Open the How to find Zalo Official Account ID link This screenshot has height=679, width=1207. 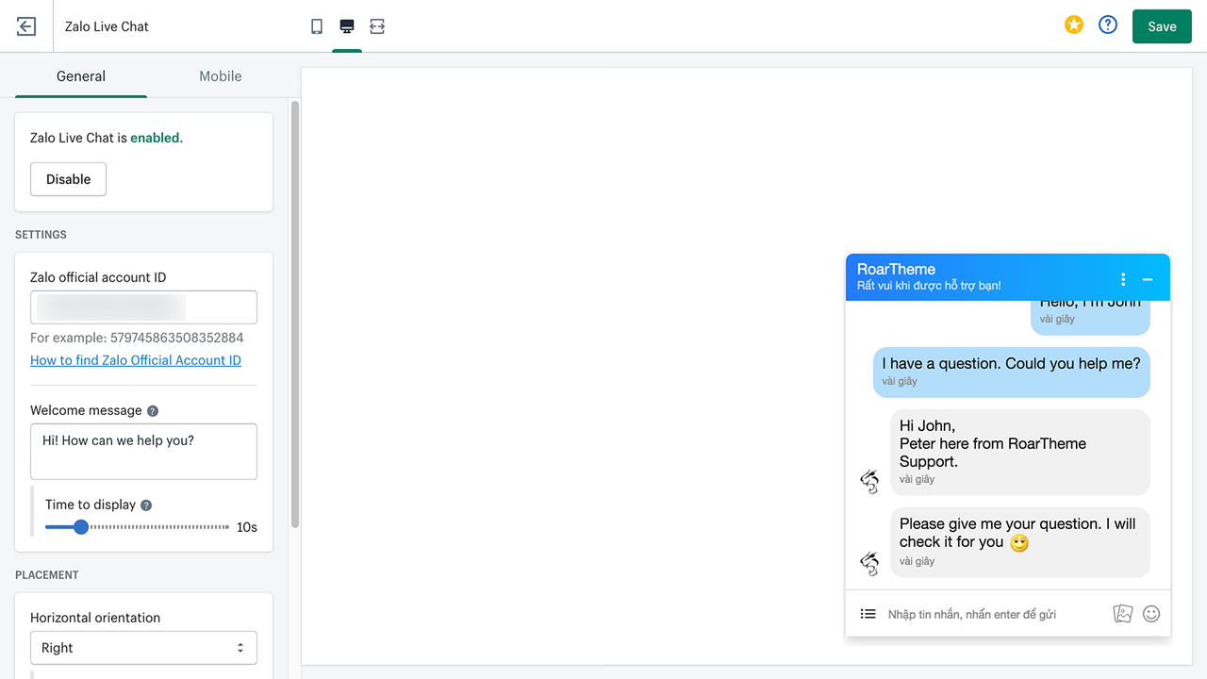click(x=135, y=359)
